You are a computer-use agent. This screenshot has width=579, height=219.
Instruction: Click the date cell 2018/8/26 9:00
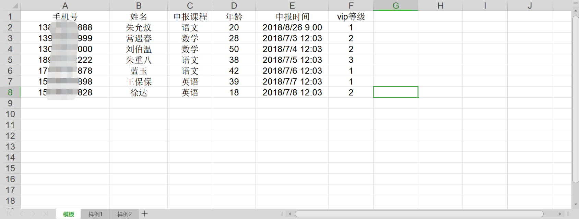tap(292, 27)
